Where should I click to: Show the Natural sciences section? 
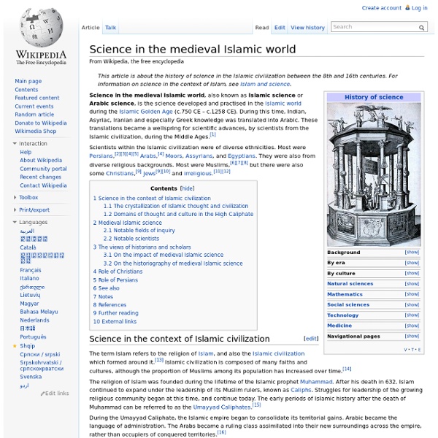click(x=412, y=284)
